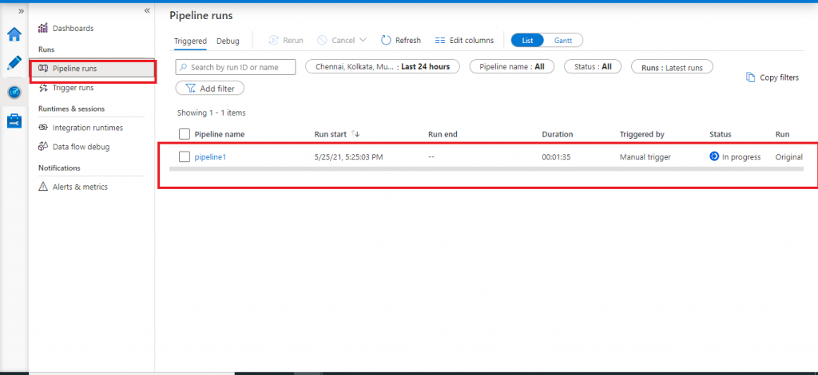Click Copy filters
818x375 pixels.
point(772,77)
